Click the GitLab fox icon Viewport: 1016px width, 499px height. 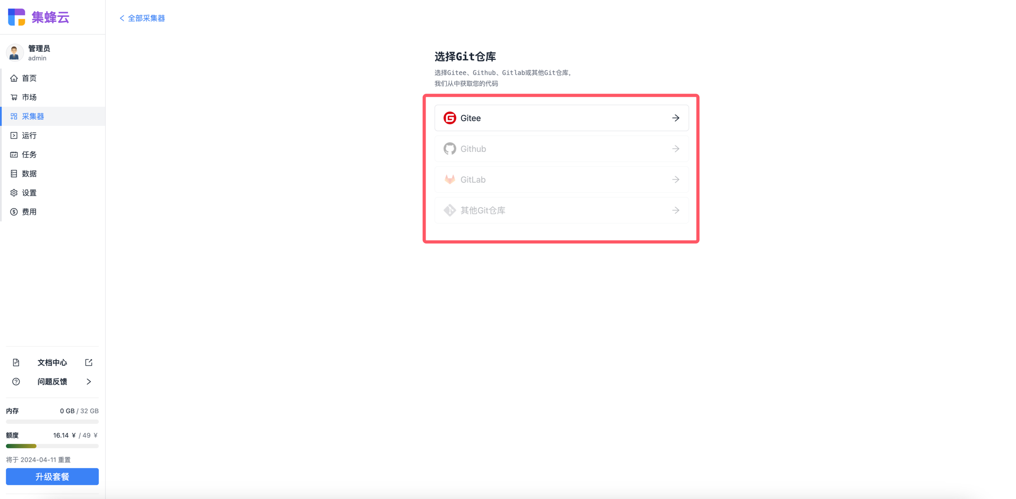(450, 179)
